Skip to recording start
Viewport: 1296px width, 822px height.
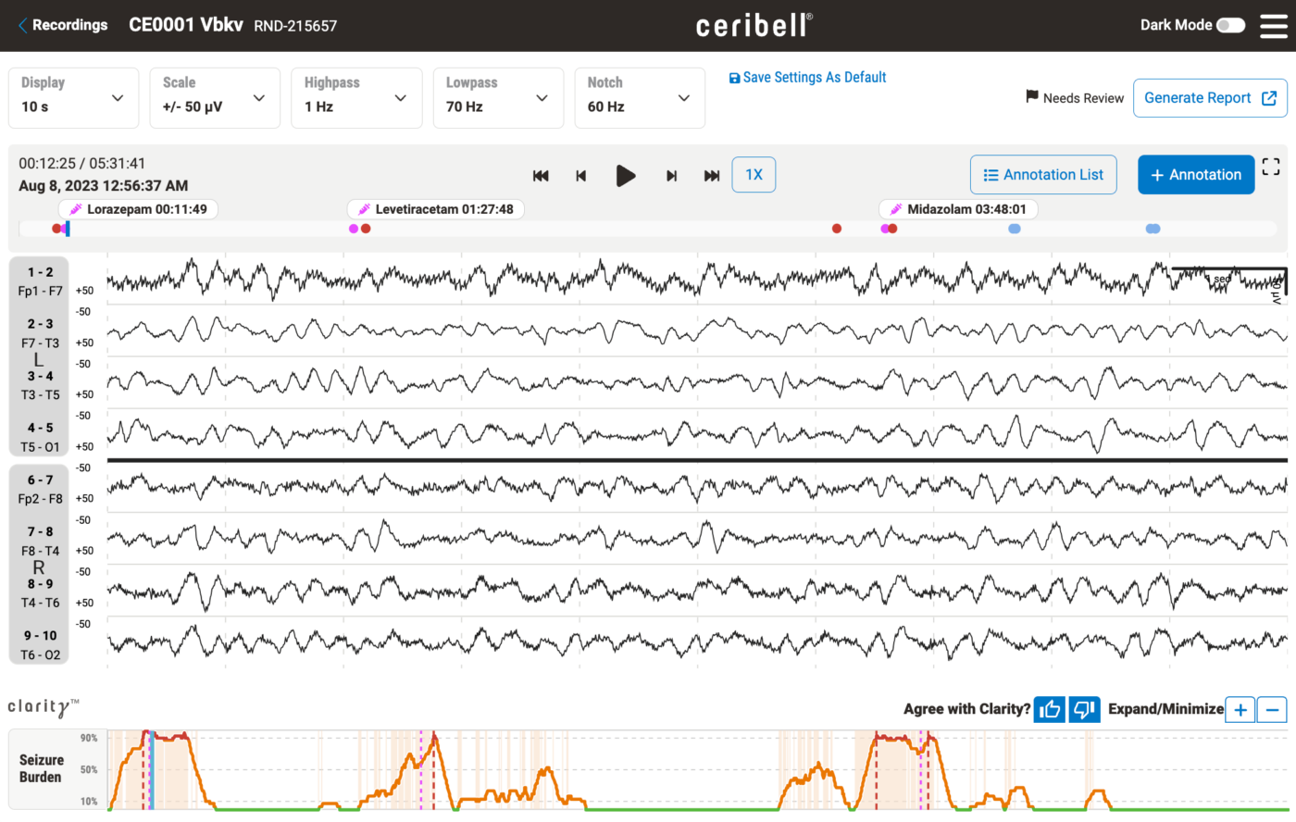pos(542,175)
